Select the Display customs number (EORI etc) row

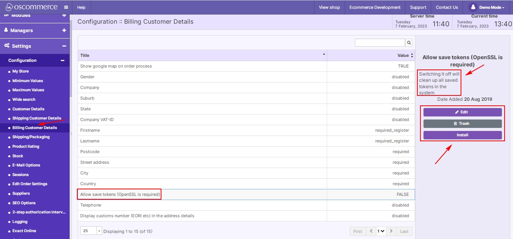(x=246, y=216)
